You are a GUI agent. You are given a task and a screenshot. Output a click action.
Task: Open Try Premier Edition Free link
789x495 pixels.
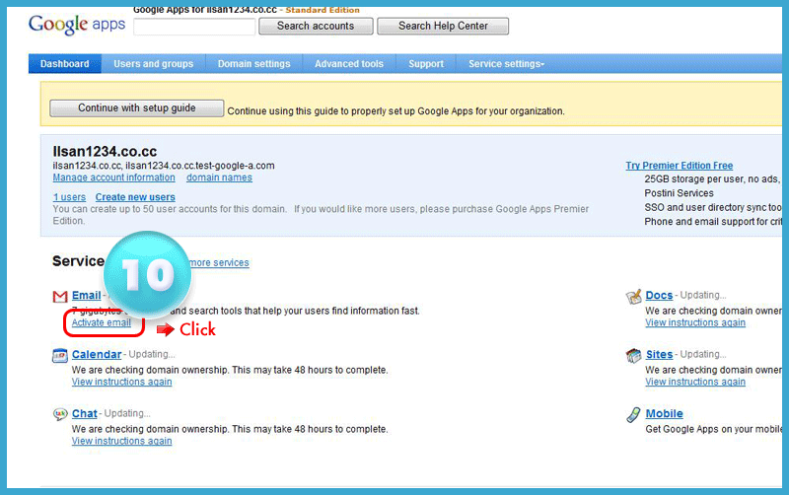[x=680, y=166]
